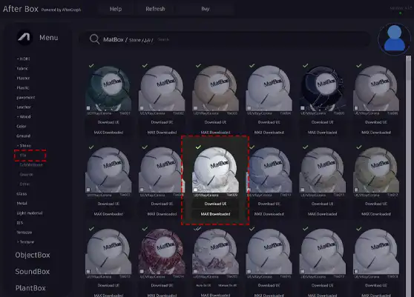Switch to ObjectBox section
The width and height of the screenshot is (414, 297).
click(x=33, y=255)
